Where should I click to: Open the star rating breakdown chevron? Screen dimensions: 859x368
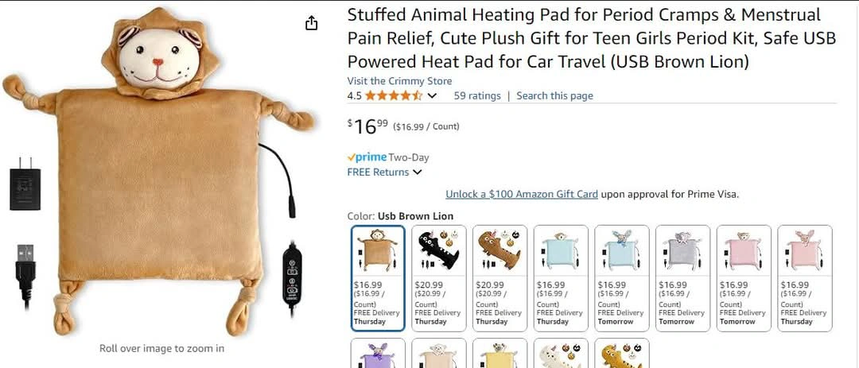[x=432, y=96]
